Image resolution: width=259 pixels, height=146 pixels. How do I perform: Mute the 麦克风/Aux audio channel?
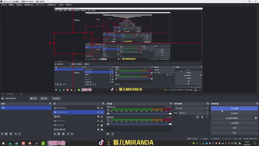point(108,114)
